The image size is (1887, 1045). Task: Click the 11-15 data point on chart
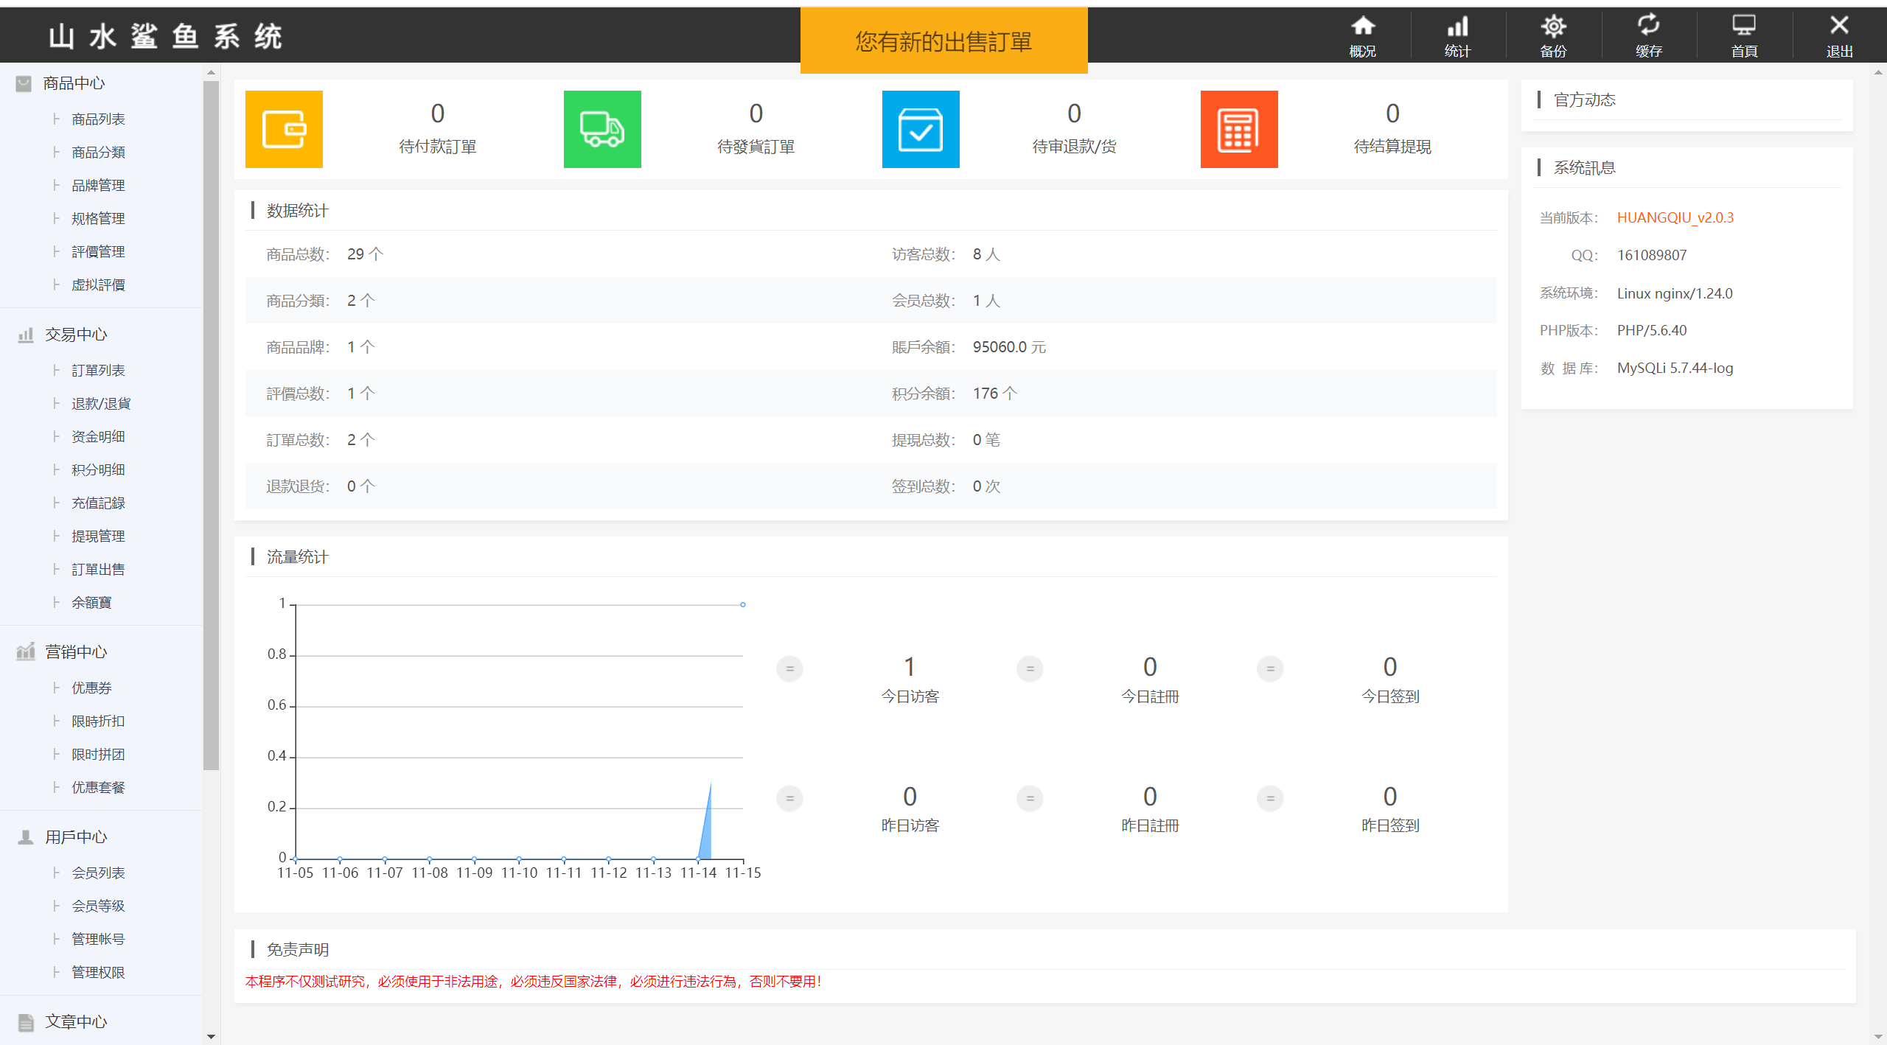pos(743,604)
